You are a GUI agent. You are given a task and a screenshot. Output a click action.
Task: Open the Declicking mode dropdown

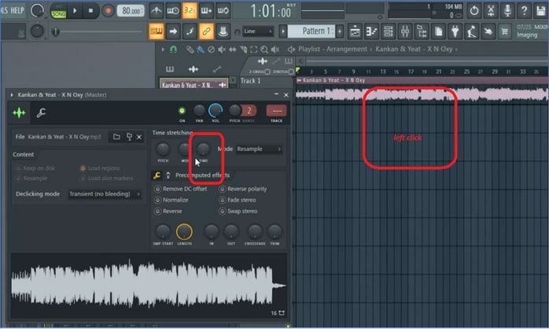tap(104, 194)
